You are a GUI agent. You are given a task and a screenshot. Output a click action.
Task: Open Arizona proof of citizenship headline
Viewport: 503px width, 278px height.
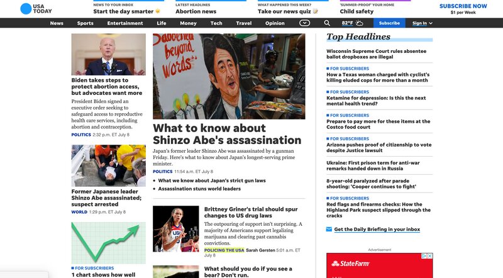coord(379,148)
